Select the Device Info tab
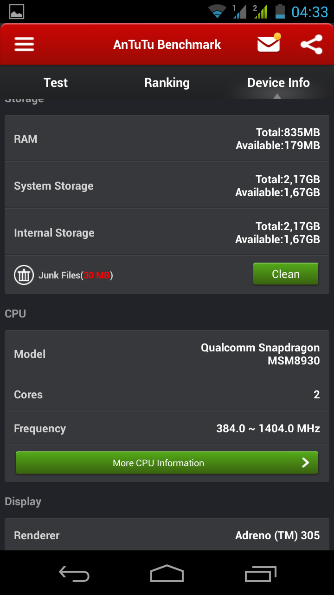Viewport: 334px width, 595px height. 278,83
